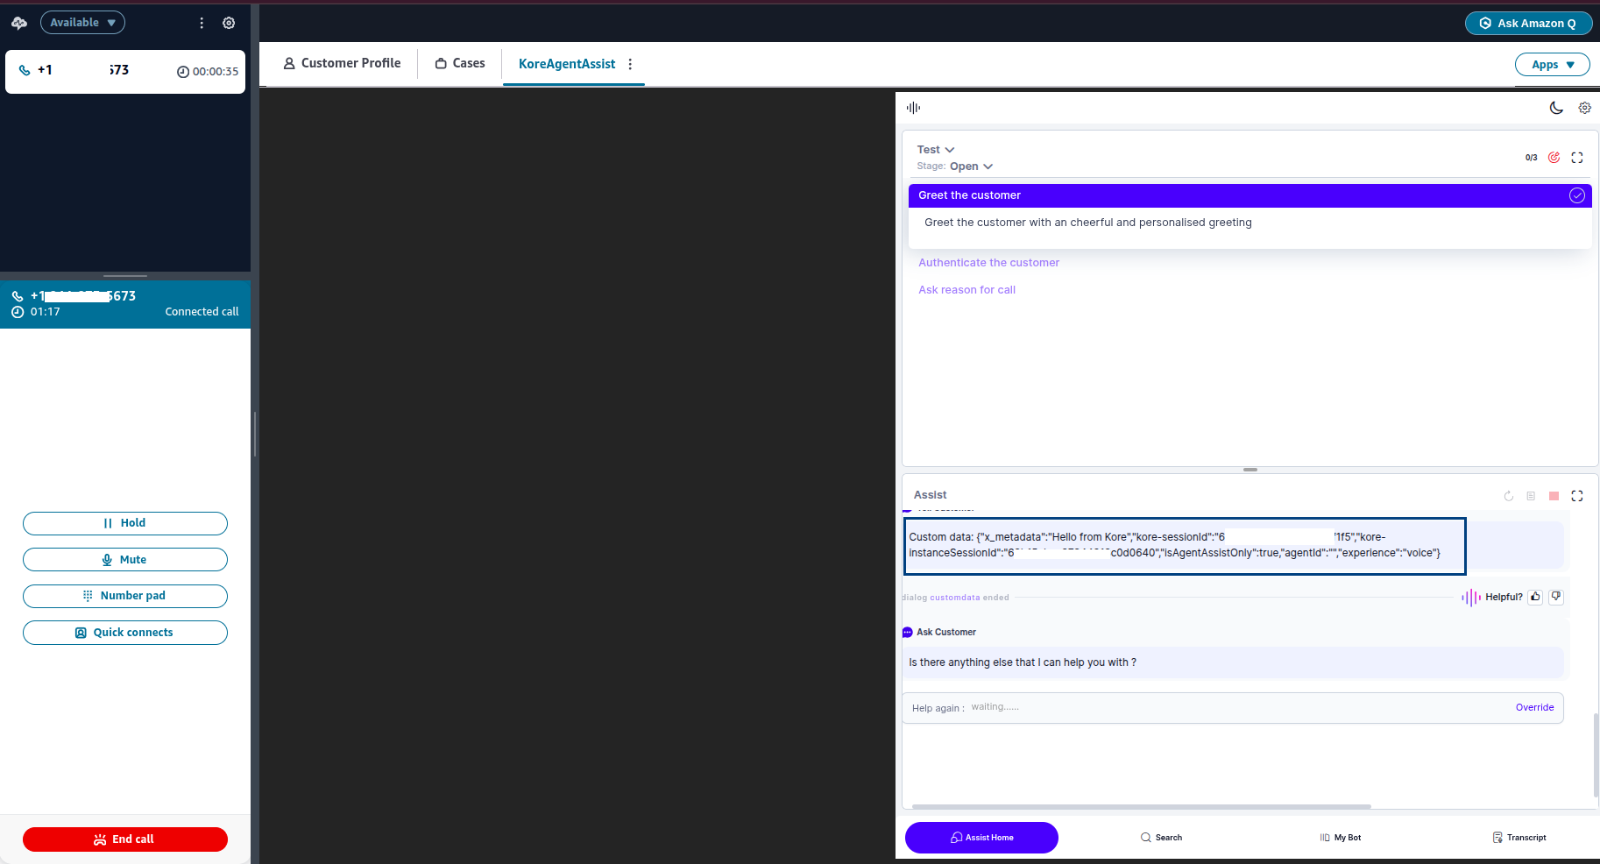Click the Authenticate the customer step

(988, 263)
